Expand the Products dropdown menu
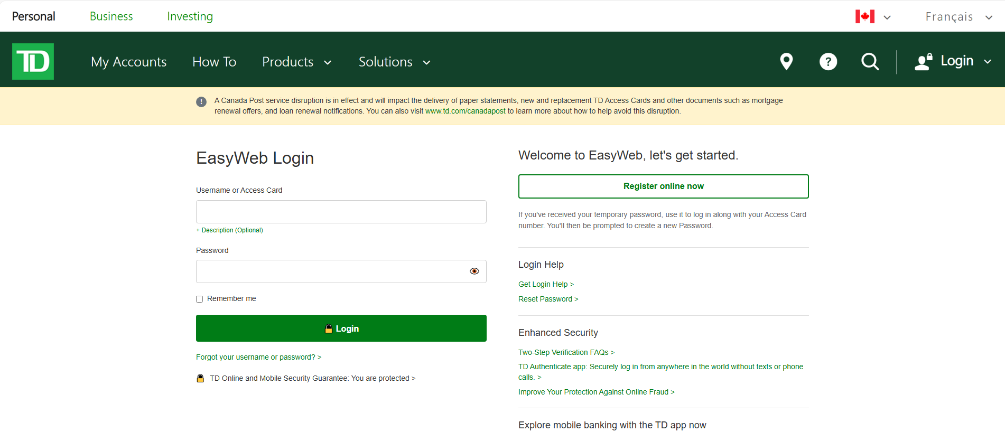The width and height of the screenshot is (1005, 432). pyautogui.click(x=297, y=62)
